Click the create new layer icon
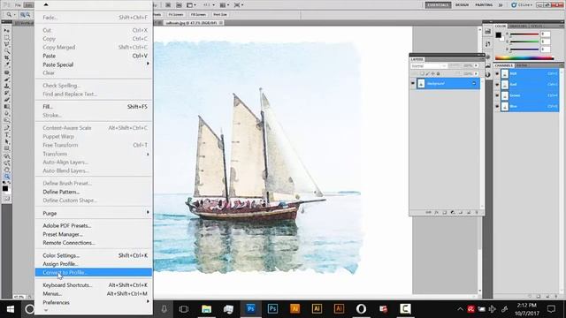This screenshot has width=566, height=318. [x=469, y=213]
